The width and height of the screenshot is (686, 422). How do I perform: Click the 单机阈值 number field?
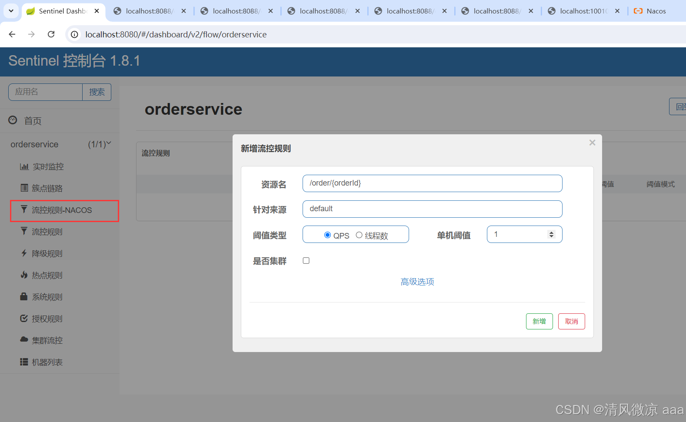pos(524,234)
